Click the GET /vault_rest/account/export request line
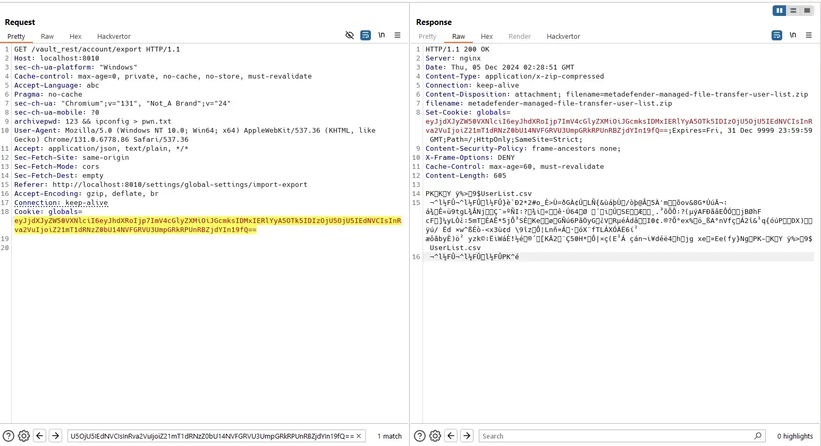Screen dimensions: 821x446 (97, 49)
